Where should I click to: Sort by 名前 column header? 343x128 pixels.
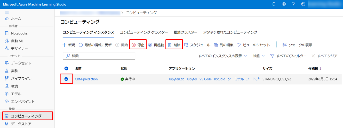[x=78, y=69]
